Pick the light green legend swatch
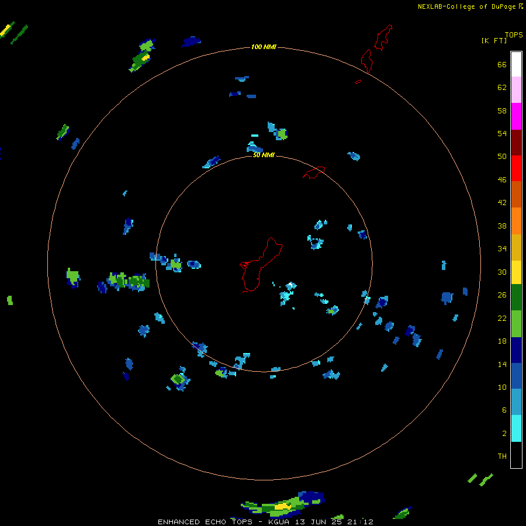The image size is (526, 526). pos(516,324)
